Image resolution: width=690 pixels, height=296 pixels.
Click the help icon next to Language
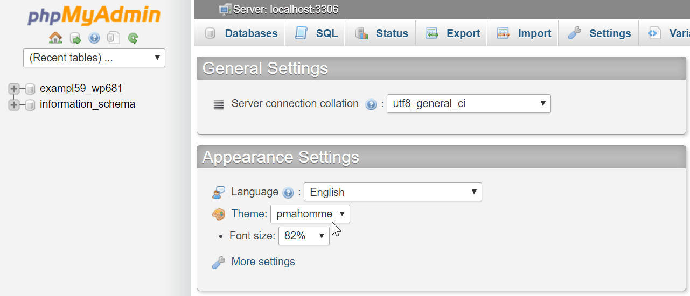288,193
